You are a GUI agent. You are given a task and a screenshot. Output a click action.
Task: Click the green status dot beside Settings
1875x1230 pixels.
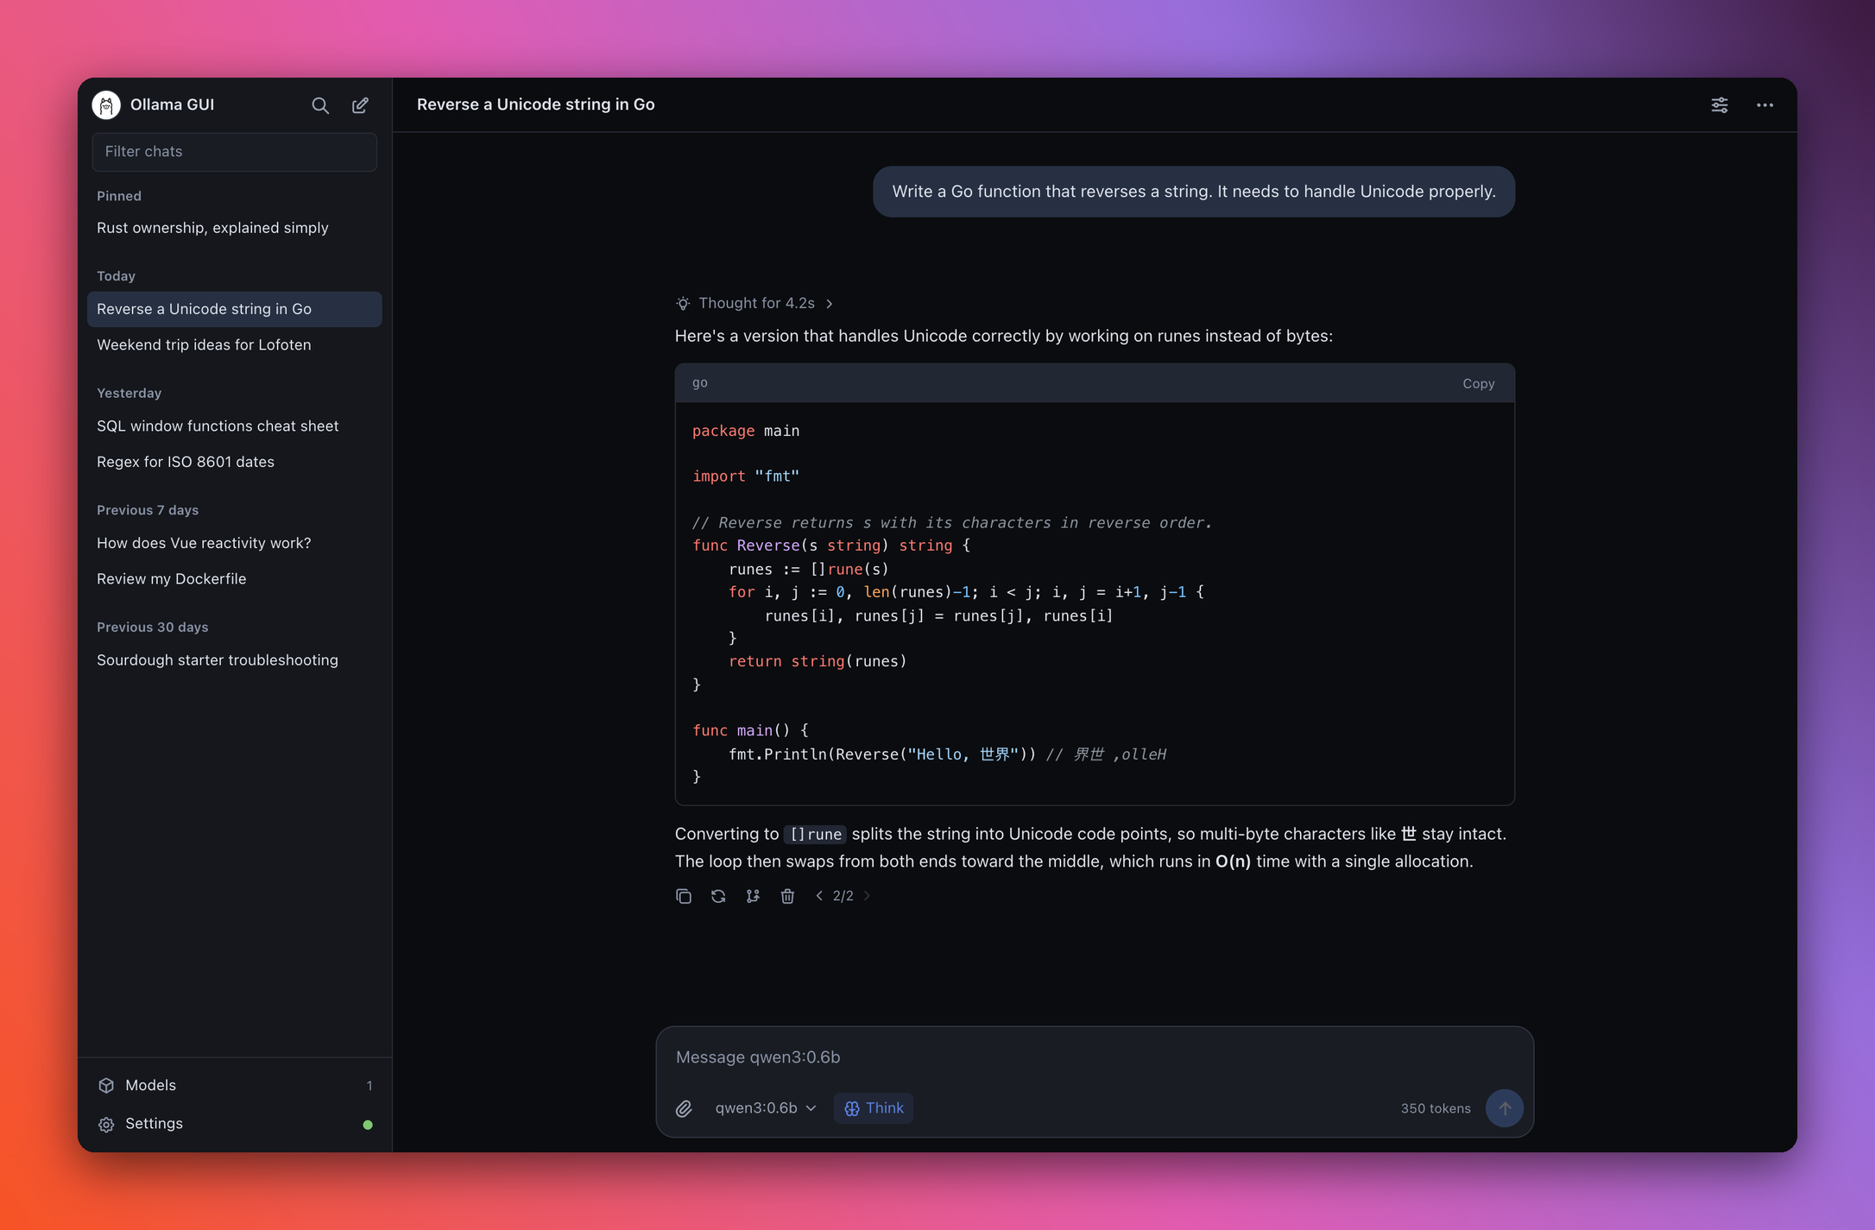click(x=368, y=1125)
